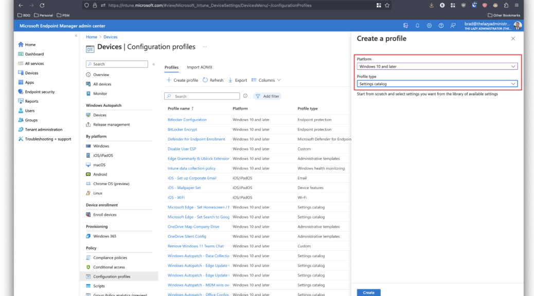Click the user account avatar
534x296 pixels.
pos(518,26)
